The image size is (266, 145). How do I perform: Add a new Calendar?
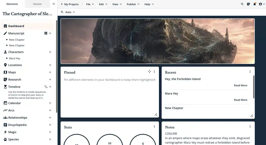[50, 103]
